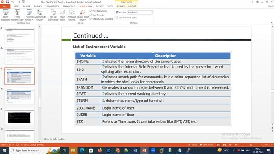Click English (United States) language indicator
The width and height of the screenshot is (274, 154).
click(x=33, y=145)
